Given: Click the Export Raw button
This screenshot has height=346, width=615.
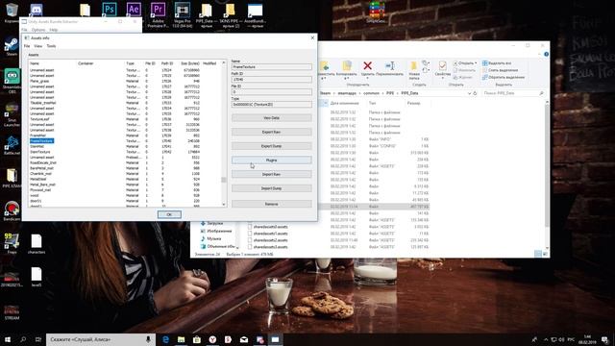Looking at the screenshot, I should [271, 132].
